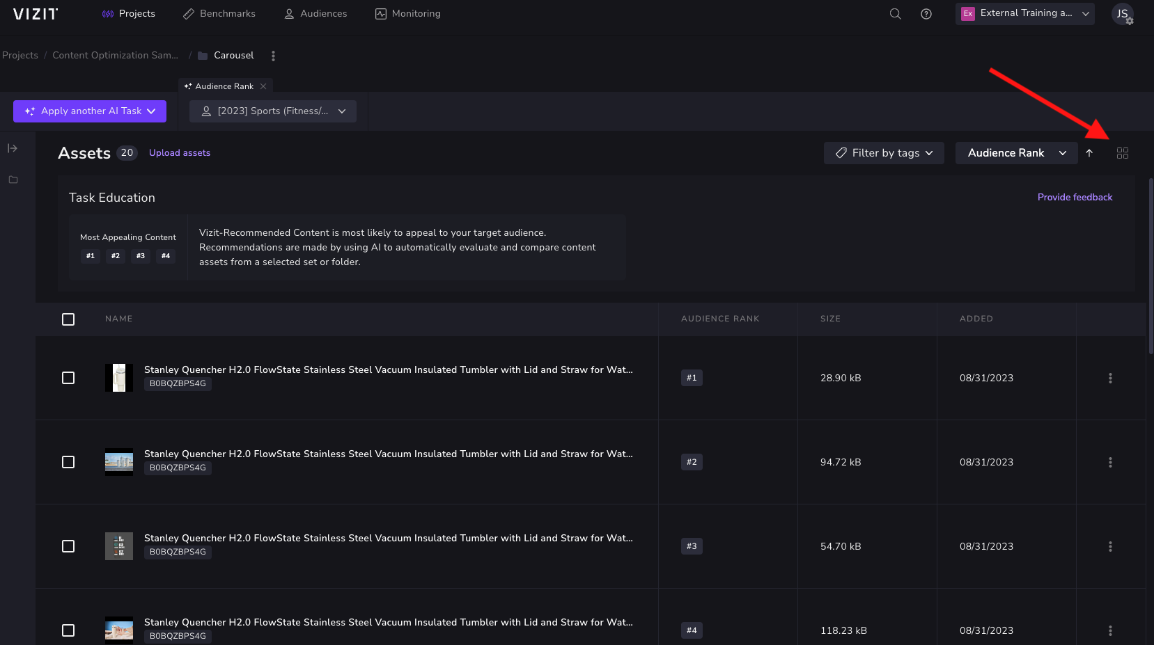
Task: Click the Carousel breadcrumb label
Action: (x=234, y=56)
